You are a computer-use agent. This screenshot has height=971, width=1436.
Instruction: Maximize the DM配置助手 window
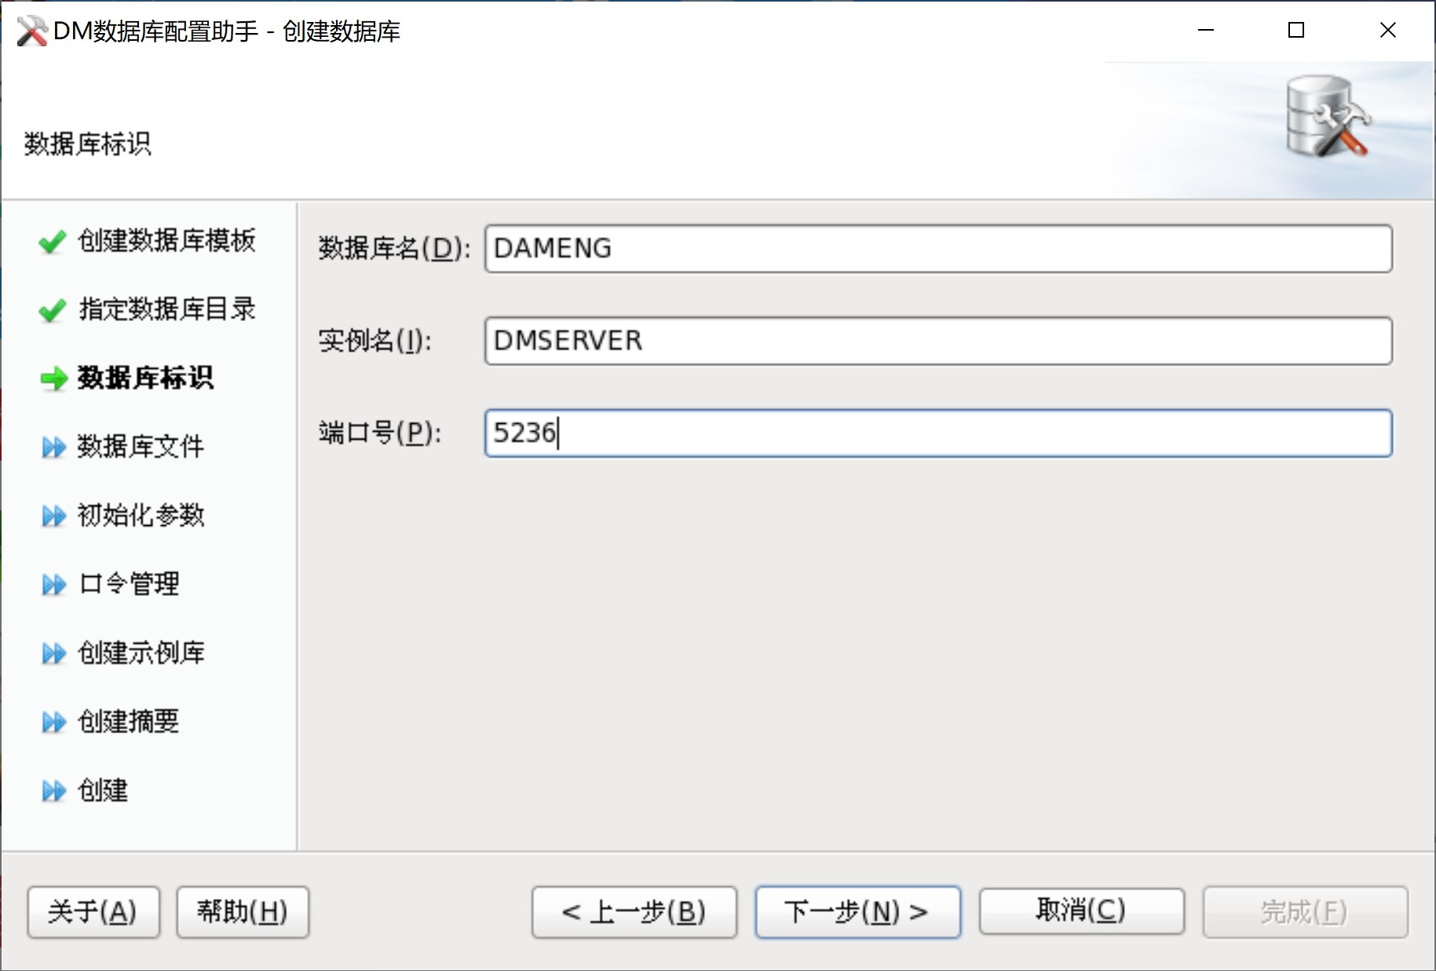click(x=1296, y=31)
